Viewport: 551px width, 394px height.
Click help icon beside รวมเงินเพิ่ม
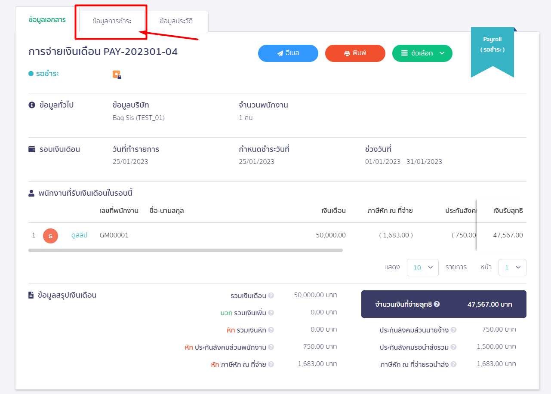coord(271,313)
